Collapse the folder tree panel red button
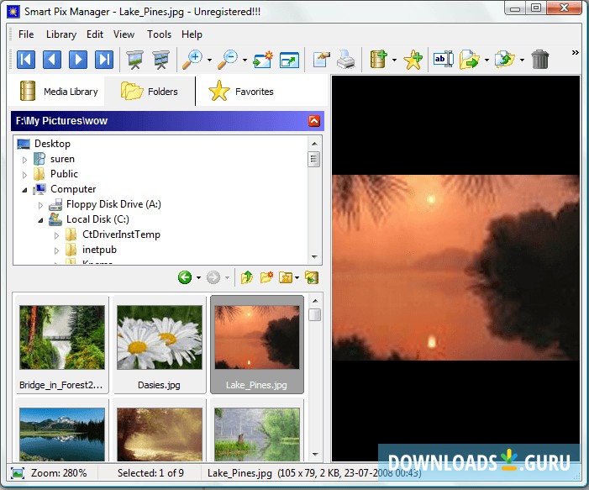The image size is (589, 490). tap(314, 121)
